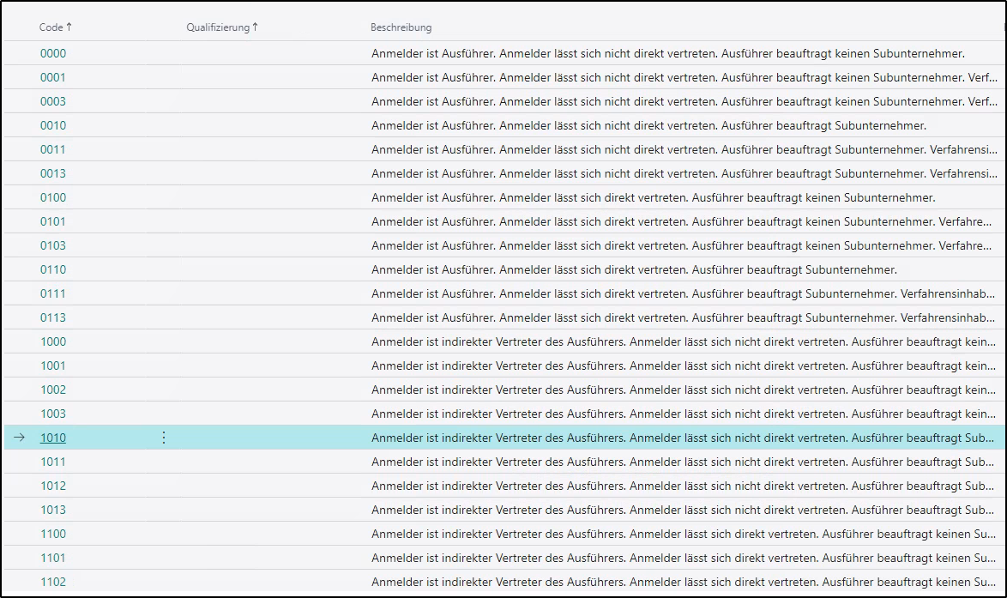Open the selected code 1010 link

click(x=53, y=438)
